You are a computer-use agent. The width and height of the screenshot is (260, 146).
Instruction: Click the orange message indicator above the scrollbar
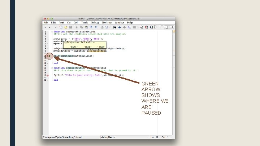tap(174, 31)
